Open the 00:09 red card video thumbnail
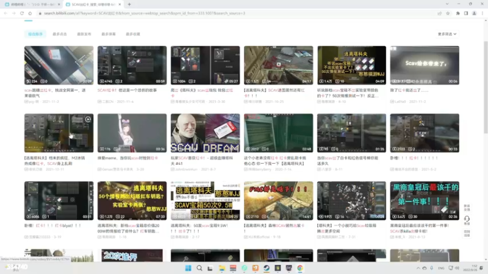 coord(59,65)
